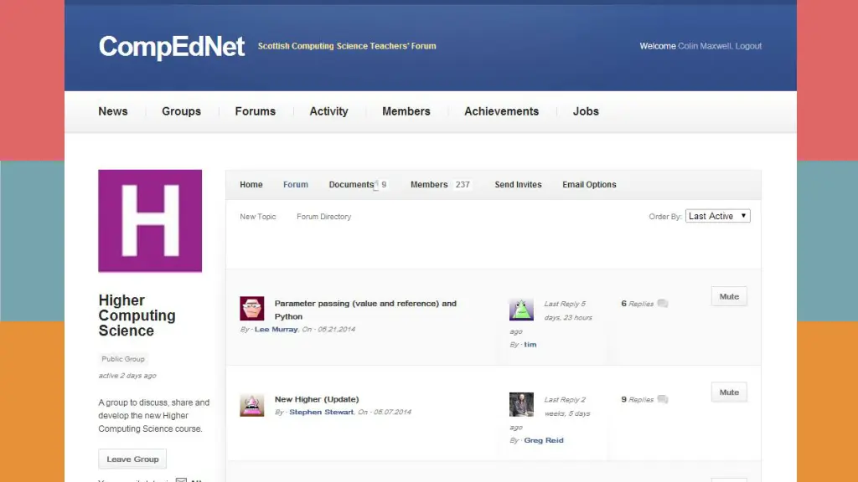Viewport: 858px width, 482px height.
Task: Open the Forum Directory link
Action: [324, 217]
